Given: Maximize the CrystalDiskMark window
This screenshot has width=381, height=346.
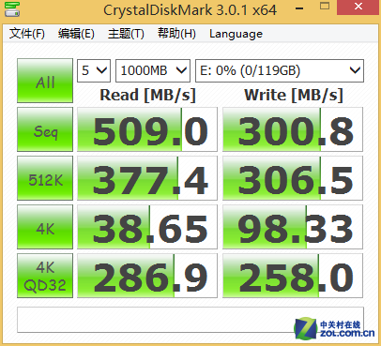Looking at the screenshot, I should (325, 7).
